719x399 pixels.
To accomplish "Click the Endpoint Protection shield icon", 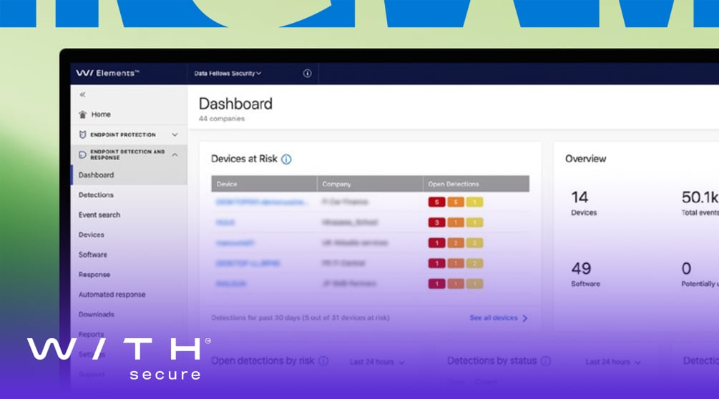I will pyautogui.click(x=82, y=134).
